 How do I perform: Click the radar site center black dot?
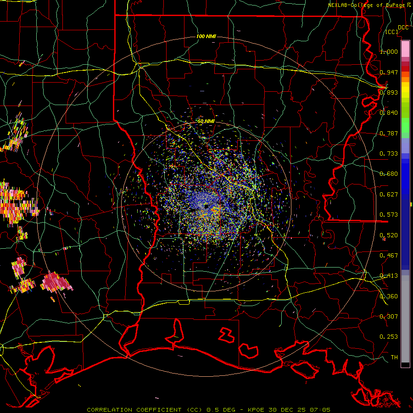206,207
